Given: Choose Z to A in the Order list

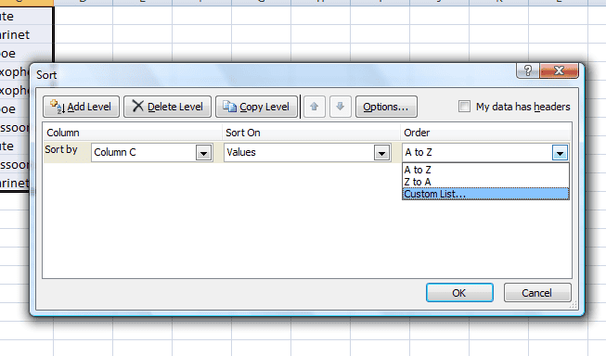Looking at the screenshot, I should [x=485, y=182].
